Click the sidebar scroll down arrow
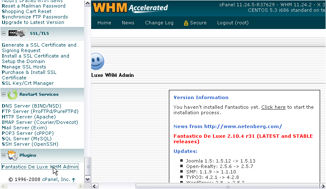This screenshot has height=189, width=326. click(x=88, y=179)
